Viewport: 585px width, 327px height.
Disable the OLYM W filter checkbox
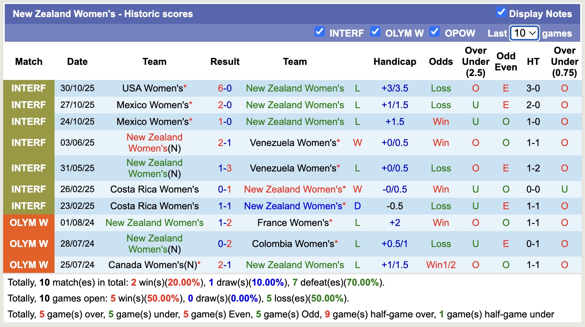coord(375,31)
